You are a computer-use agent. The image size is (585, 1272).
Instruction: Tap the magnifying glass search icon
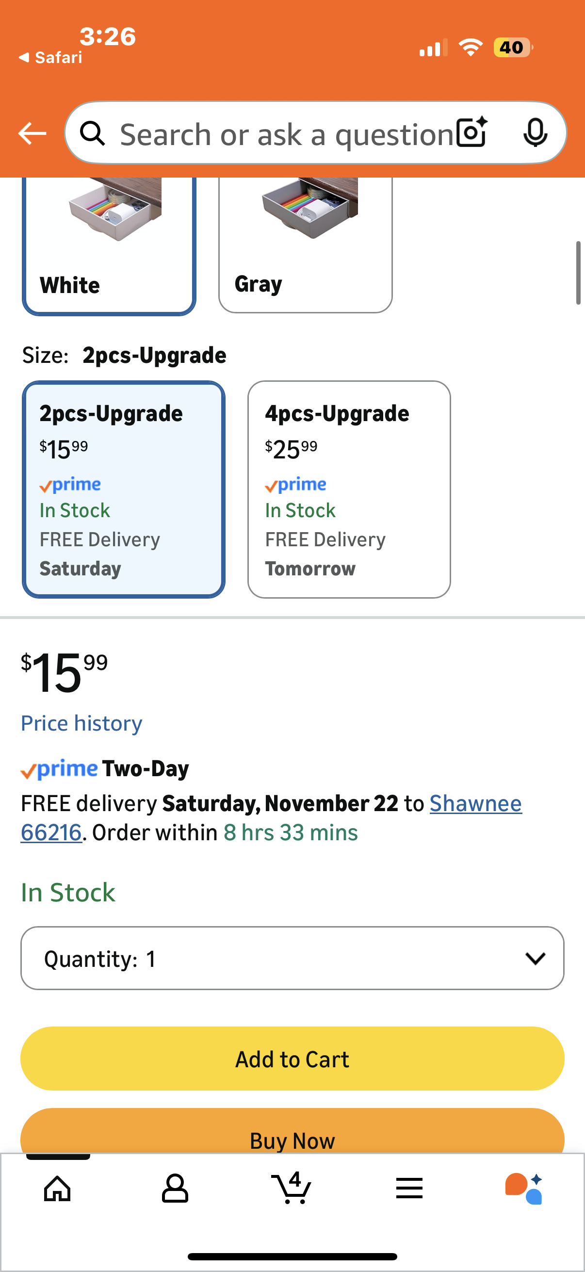point(93,133)
